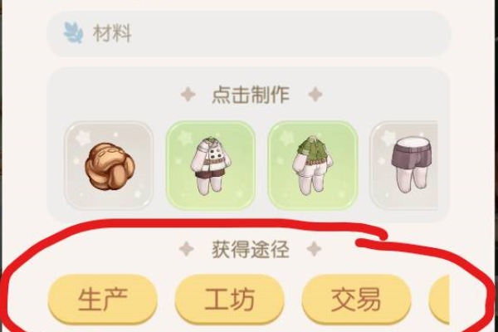
Task: Click the sparkle left of 点击制作
Action: (x=188, y=95)
